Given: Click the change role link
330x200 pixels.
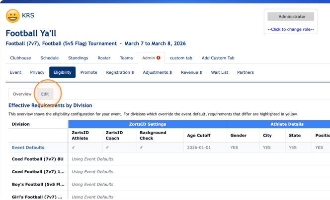Looking at the screenshot, I should (291, 29).
